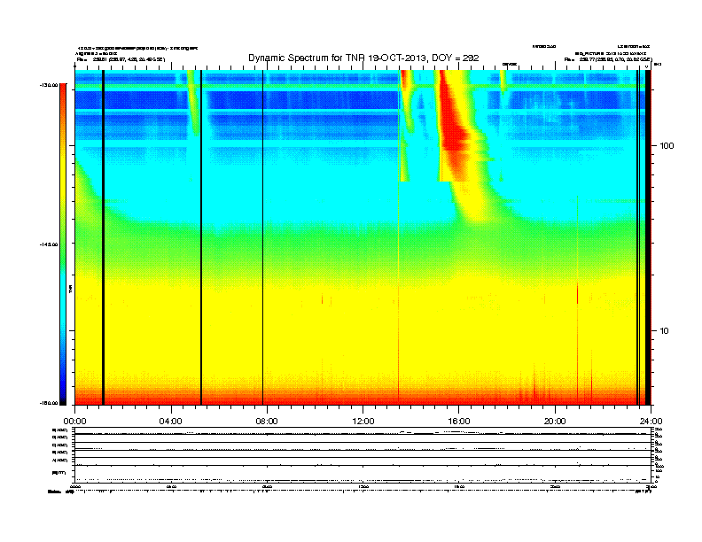Click the '04:00' time axis label
The width and height of the screenshot is (702, 542).
(x=171, y=422)
